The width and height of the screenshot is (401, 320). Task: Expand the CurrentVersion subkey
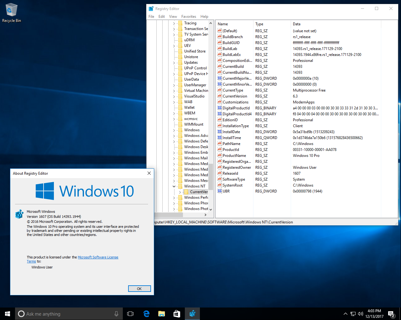pos(180,192)
